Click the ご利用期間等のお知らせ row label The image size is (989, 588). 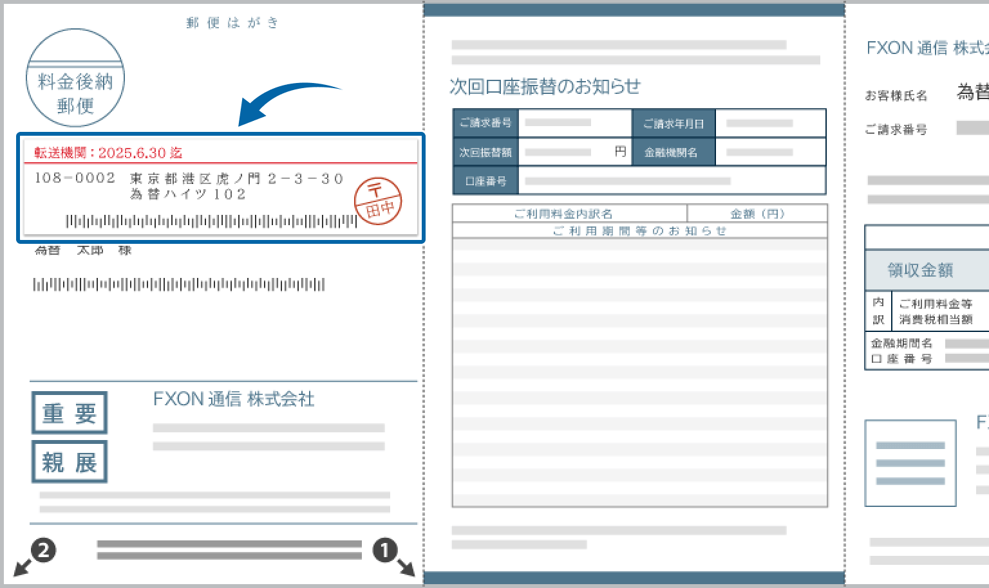(x=640, y=230)
